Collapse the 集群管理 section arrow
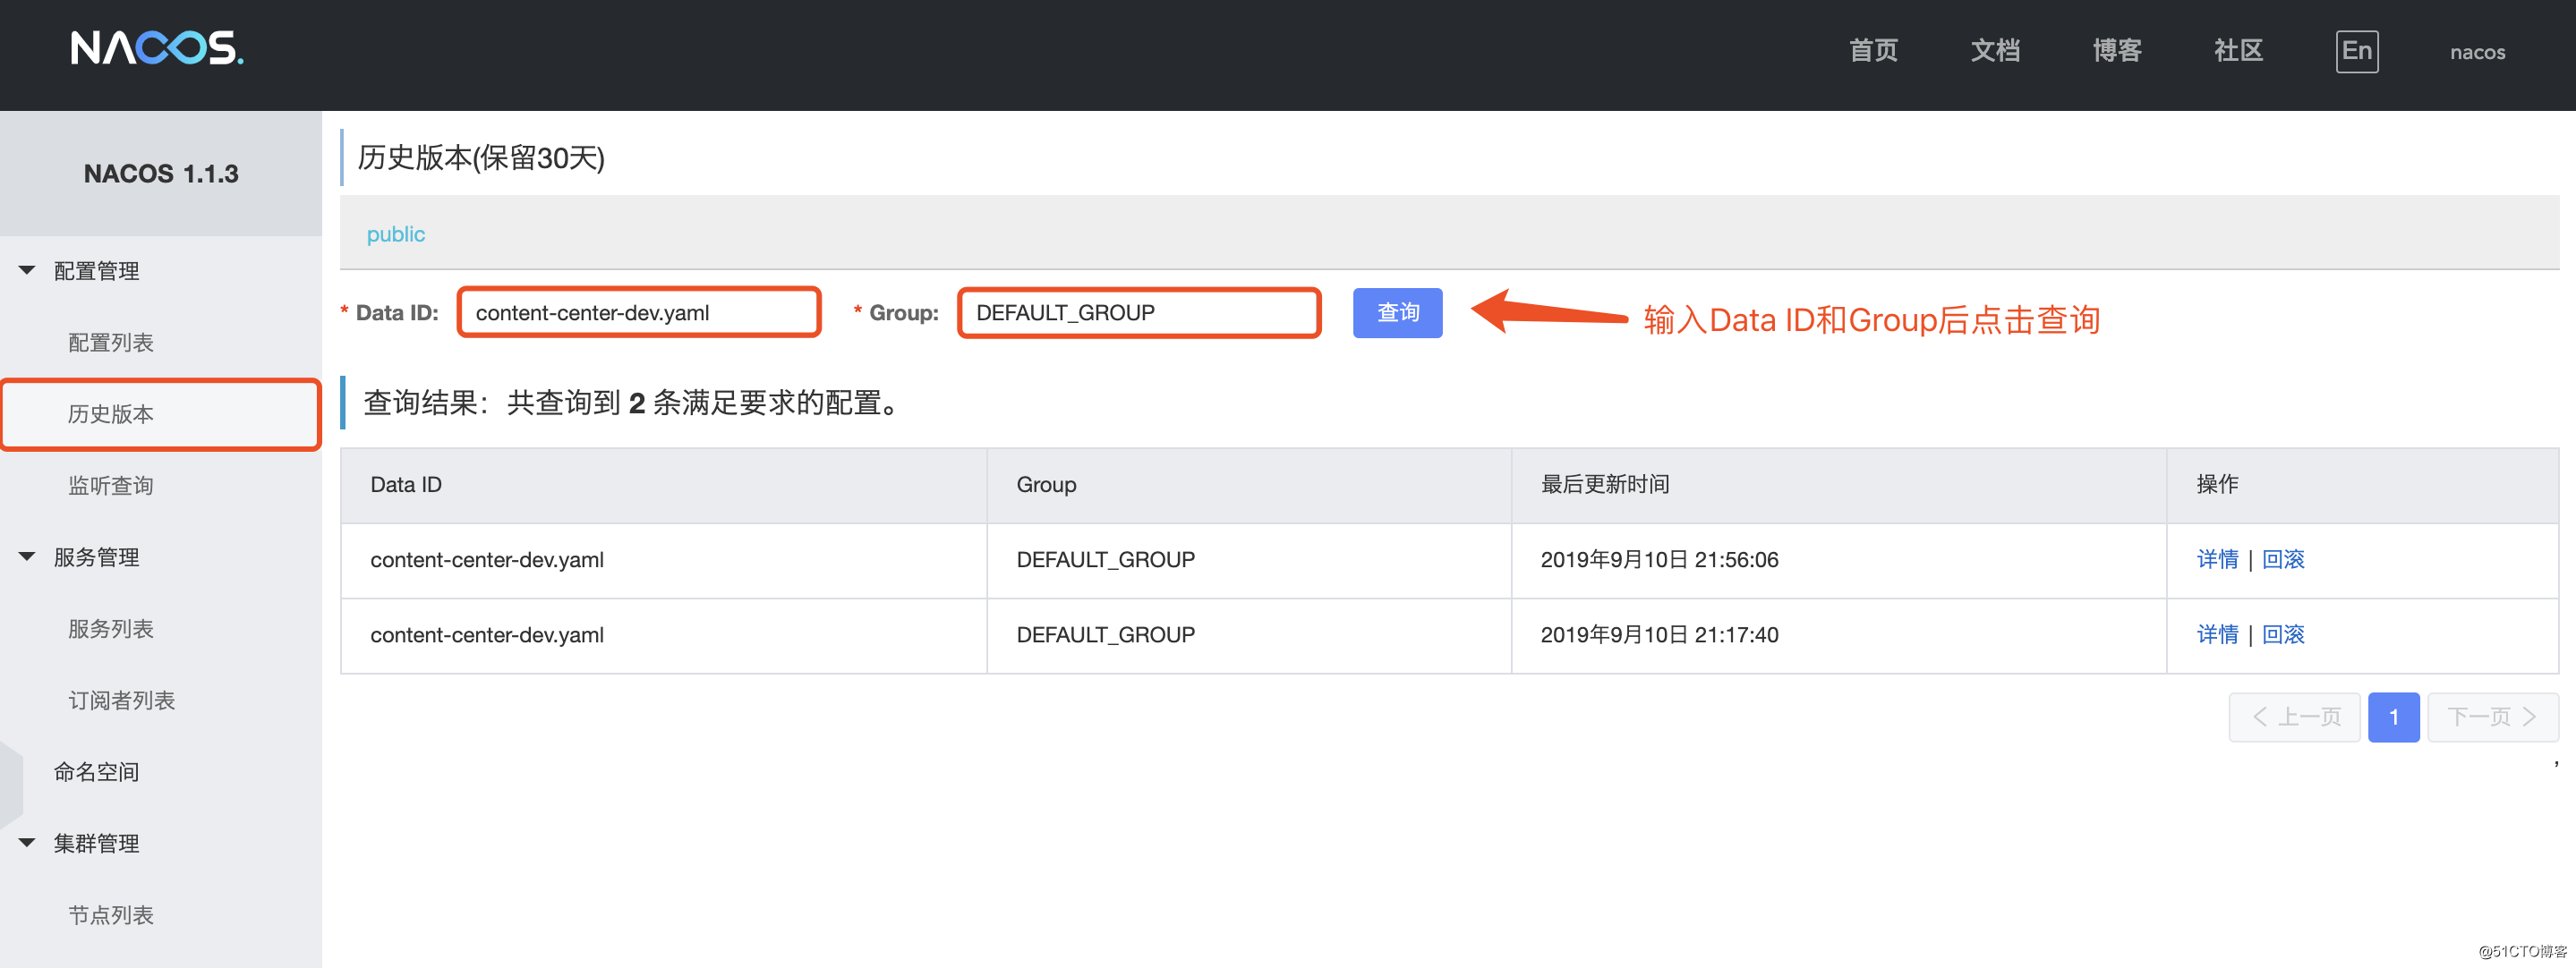 click(27, 842)
